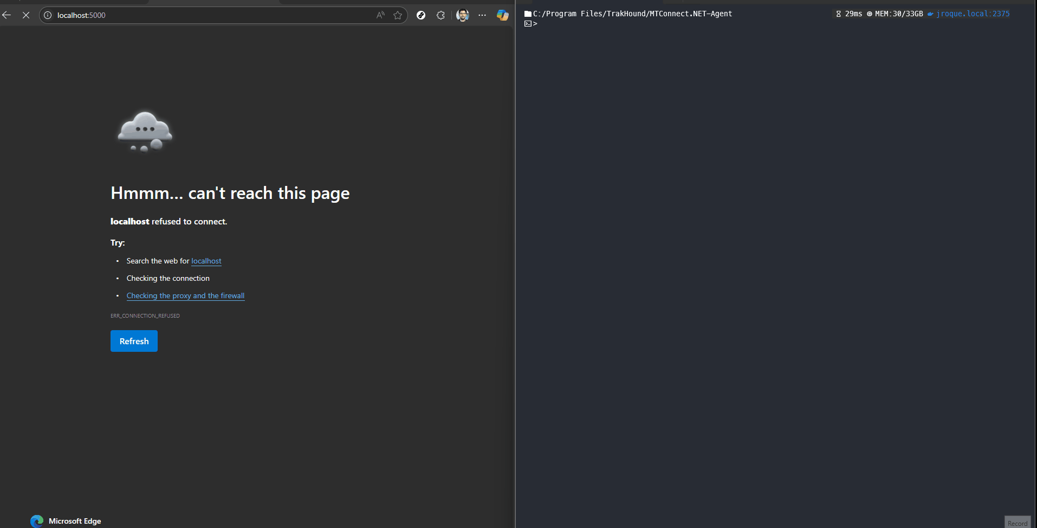Click the folder icon in terminal prompt
The image size is (1037, 528).
(528, 14)
